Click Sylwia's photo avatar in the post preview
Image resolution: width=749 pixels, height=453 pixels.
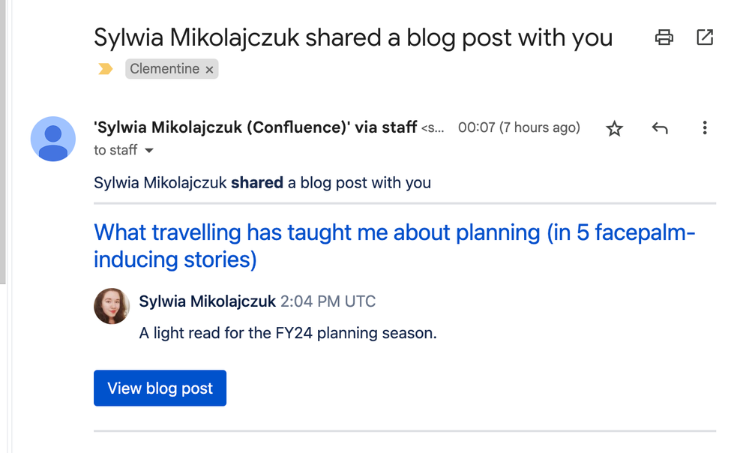pyautogui.click(x=111, y=306)
